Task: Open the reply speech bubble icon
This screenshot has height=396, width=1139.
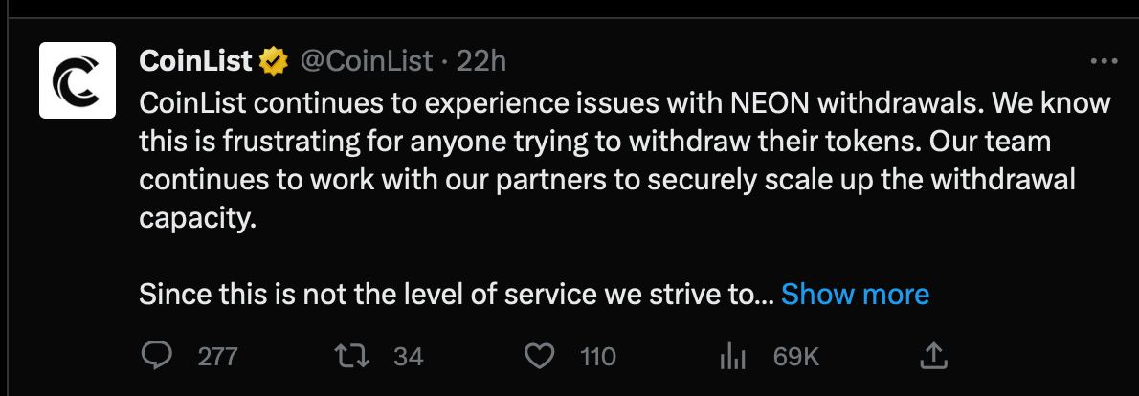Action: [x=155, y=356]
